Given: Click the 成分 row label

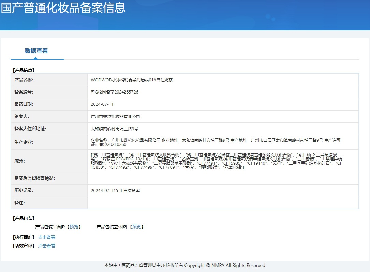Looking at the screenshot, I should coord(19,161).
